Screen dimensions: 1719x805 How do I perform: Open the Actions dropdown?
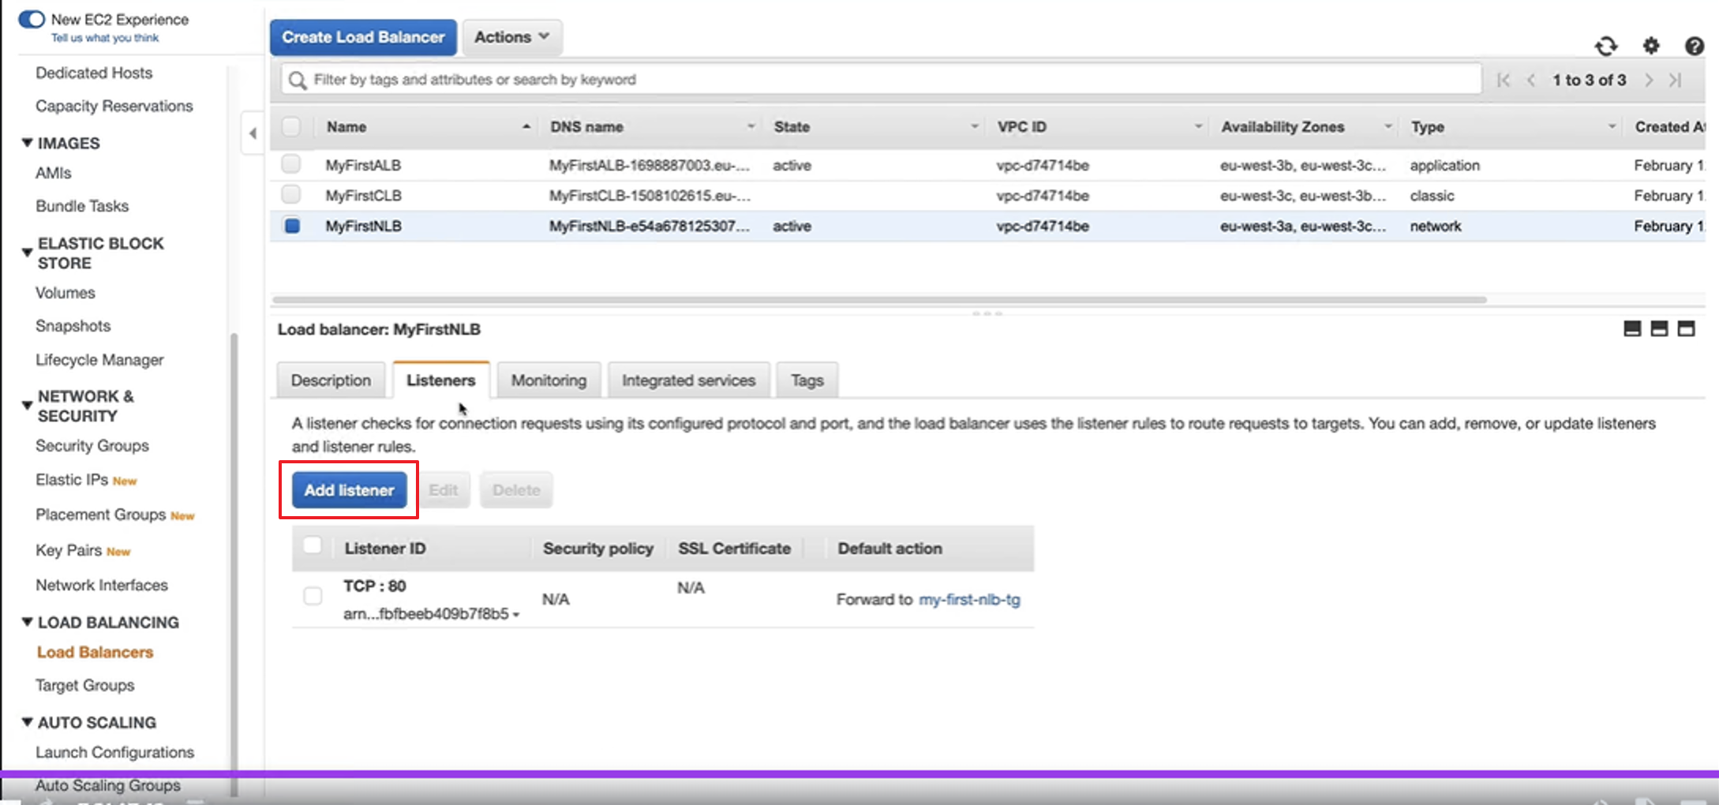512,37
